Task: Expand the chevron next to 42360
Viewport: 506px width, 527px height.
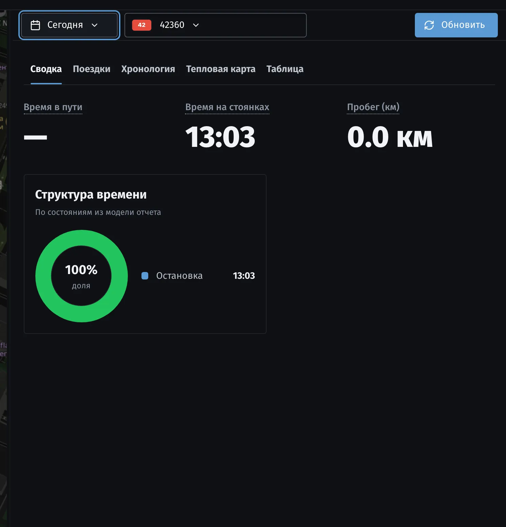Action: pyautogui.click(x=196, y=25)
